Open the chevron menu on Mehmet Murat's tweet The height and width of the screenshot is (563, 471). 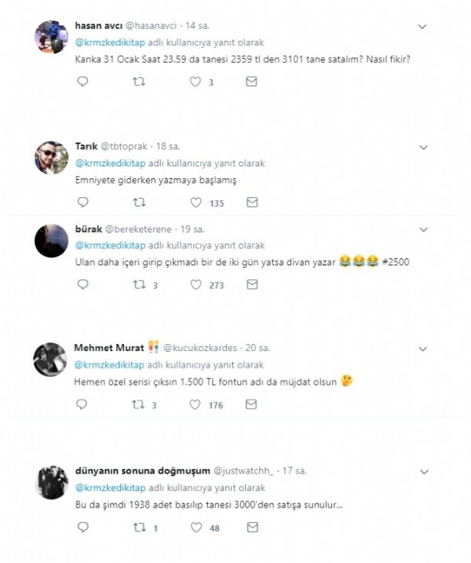pos(422,348)
